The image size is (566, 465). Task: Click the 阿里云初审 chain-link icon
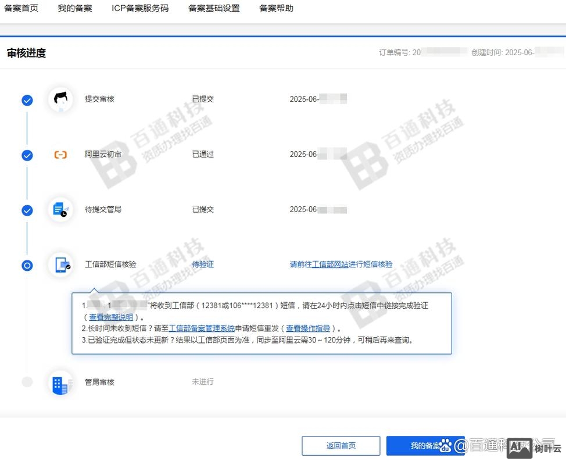[60, 155]
